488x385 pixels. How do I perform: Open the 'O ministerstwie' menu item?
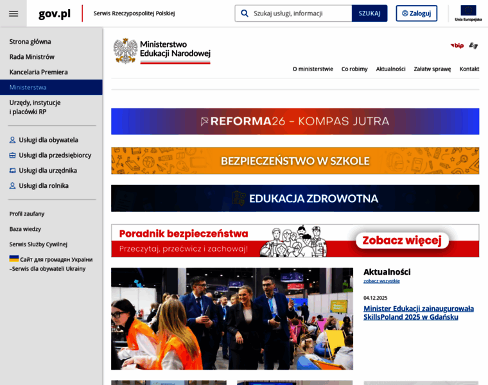[313, 69]
